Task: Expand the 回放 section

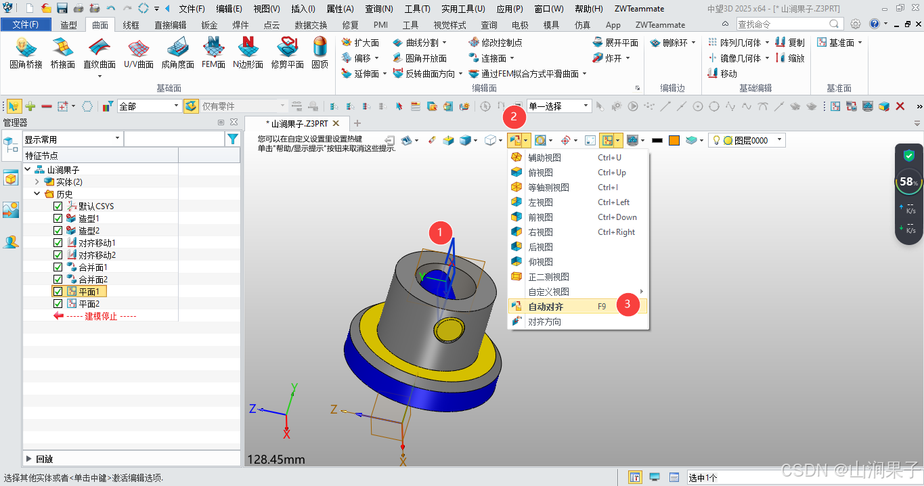Action: pyautogui.click(x=28, y=458)
